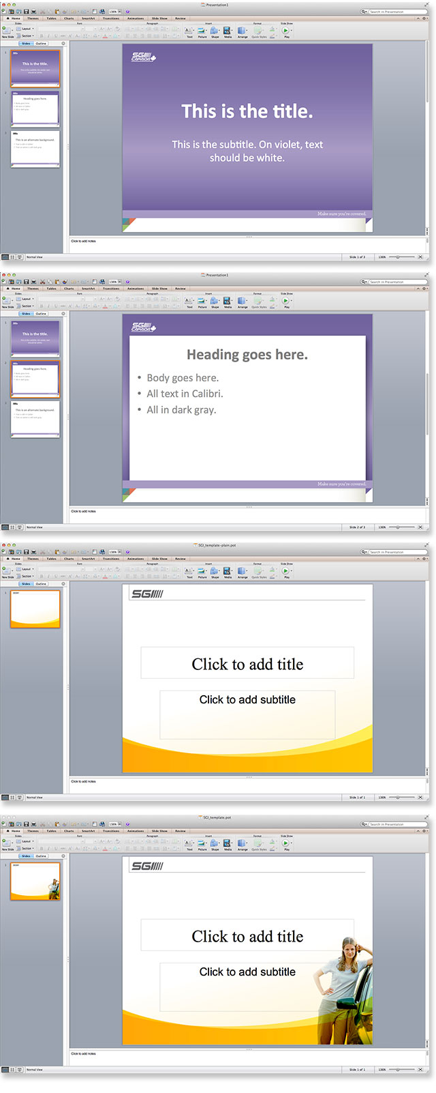Select slide 3 thumbnail in the top window
Screen dimensions: 436x1093
coord(35,149)
